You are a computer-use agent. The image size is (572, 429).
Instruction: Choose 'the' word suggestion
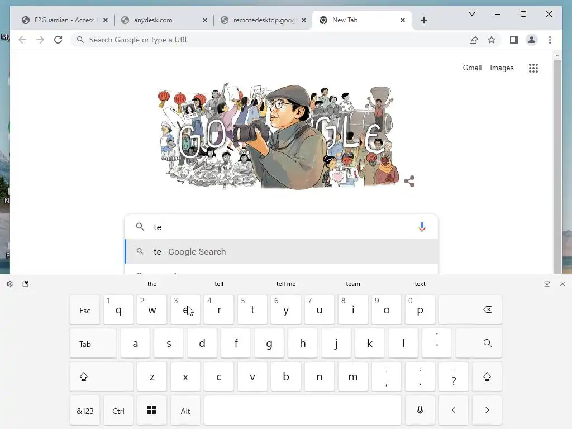(x=152, y=284)
